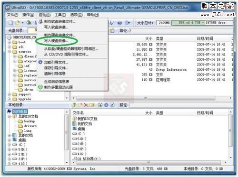
Task: Expand the upgrade folder node
Action: (x=9, y=99)
